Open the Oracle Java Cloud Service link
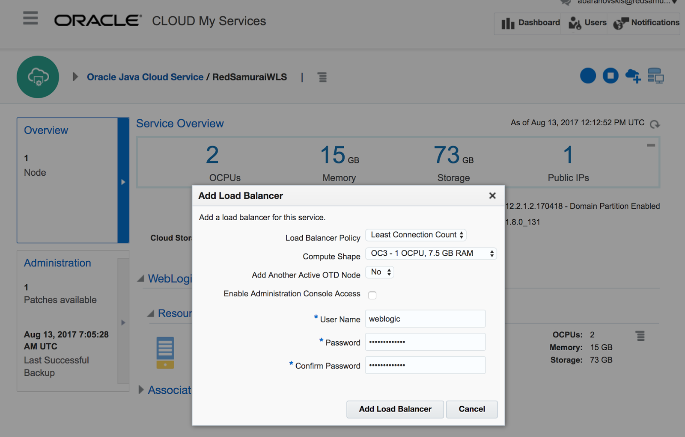This screenshot has height=437, width=685. 145,77
